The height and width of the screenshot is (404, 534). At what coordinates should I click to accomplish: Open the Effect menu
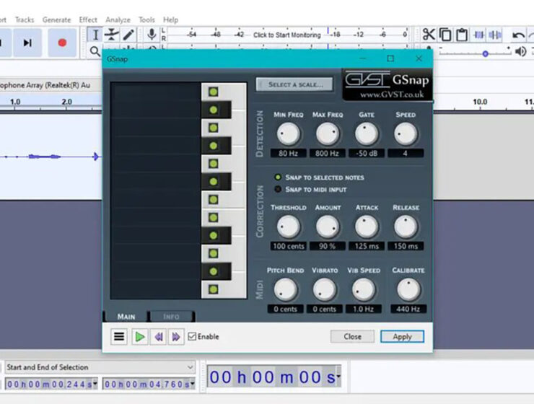point(88,19)
